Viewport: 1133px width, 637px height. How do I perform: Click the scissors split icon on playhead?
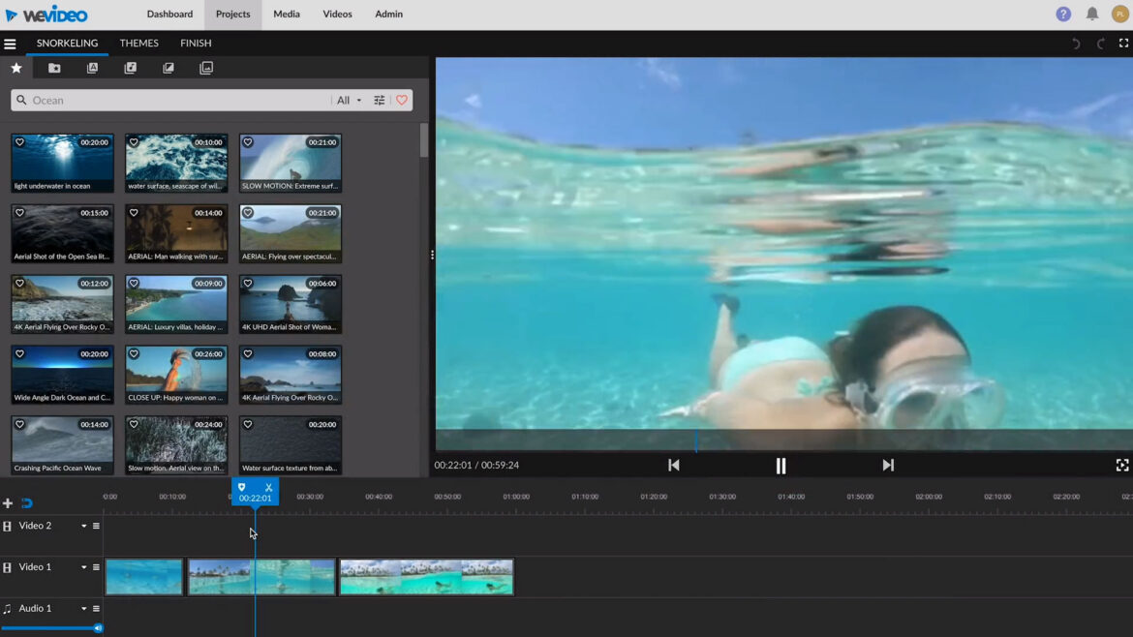(268, 488)
